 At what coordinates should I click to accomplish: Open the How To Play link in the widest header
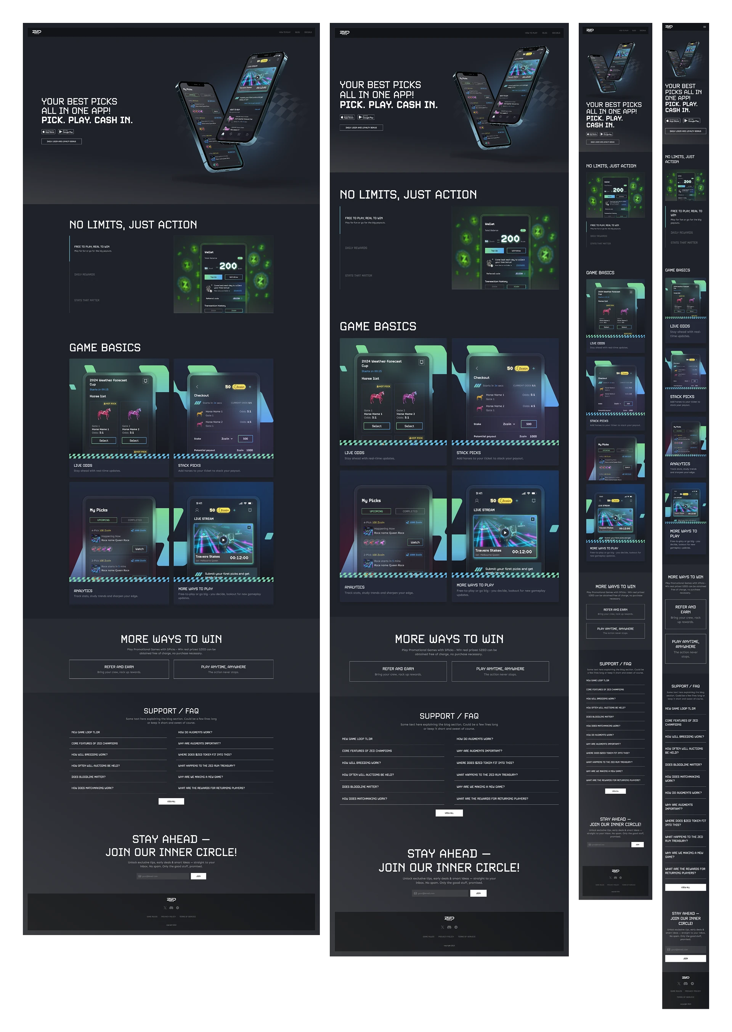[x=284, y=32]
